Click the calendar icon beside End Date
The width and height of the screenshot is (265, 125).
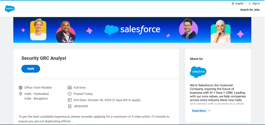(70, 100)
